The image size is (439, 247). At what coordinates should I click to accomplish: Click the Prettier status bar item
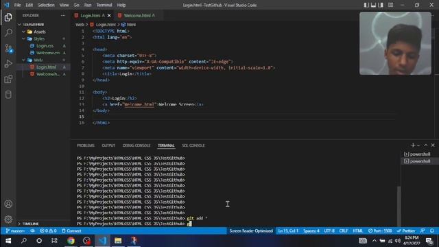coord(406,231)
